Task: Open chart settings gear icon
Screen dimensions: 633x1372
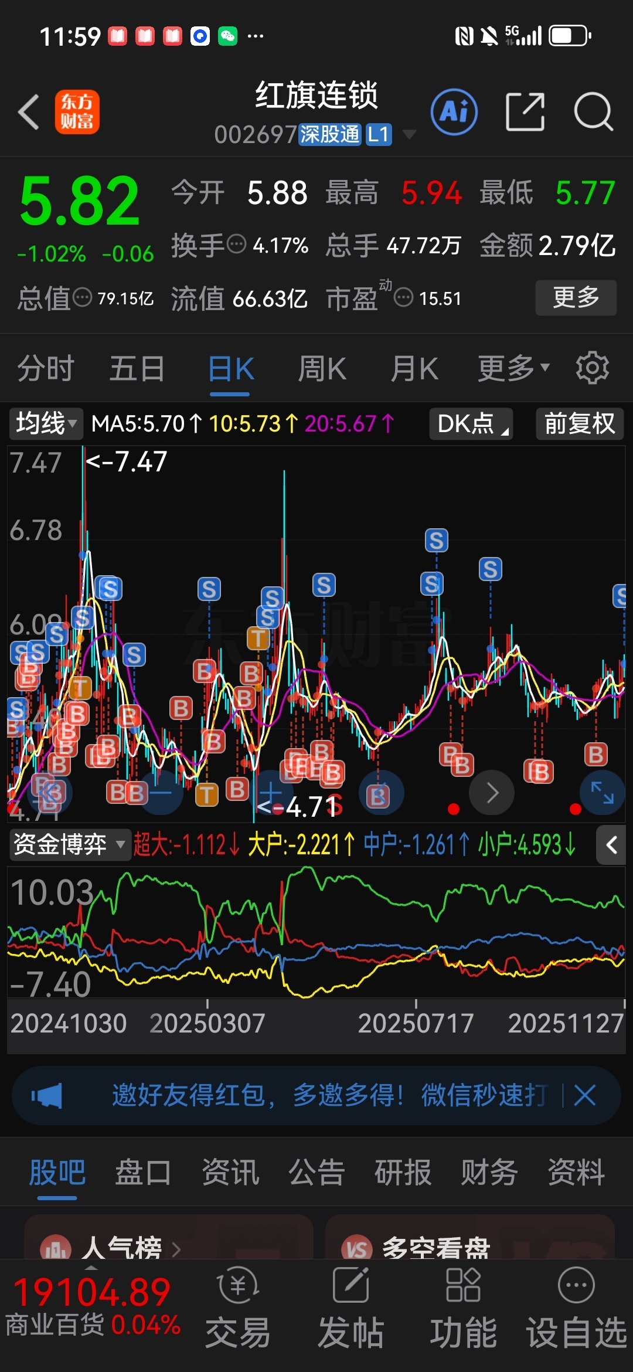Action: click(x=592, y=368)
